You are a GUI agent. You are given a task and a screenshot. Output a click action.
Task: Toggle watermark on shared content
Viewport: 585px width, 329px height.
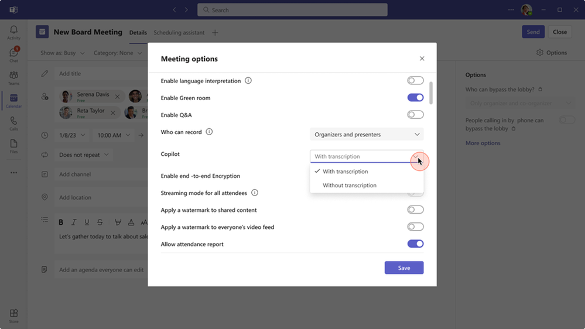click(415, 210)
